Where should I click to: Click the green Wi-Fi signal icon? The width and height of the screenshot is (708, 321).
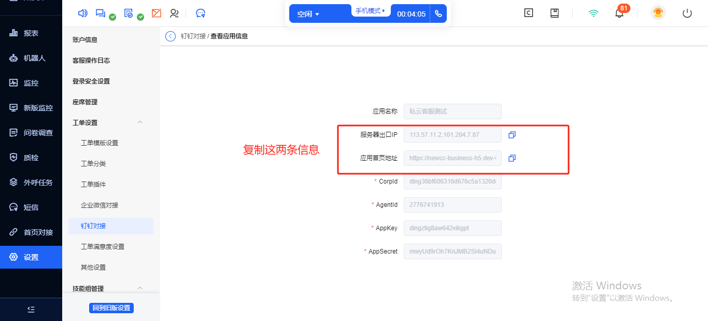point(593,13)
